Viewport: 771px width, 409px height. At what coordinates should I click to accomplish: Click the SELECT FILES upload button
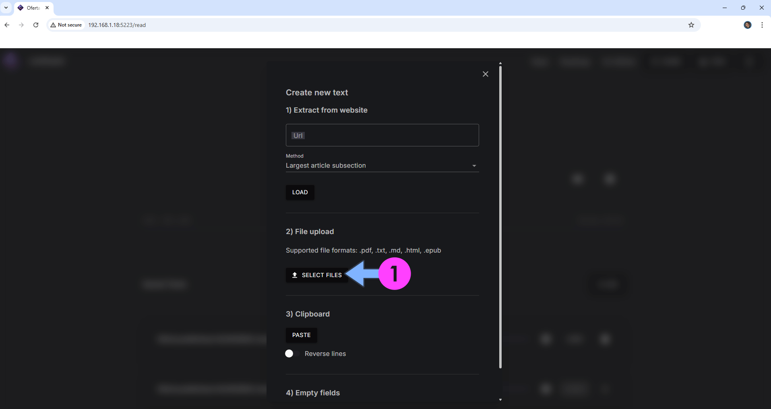[x=317, y=275]
